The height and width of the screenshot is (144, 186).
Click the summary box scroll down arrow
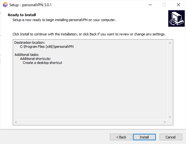tap(170, 117)
